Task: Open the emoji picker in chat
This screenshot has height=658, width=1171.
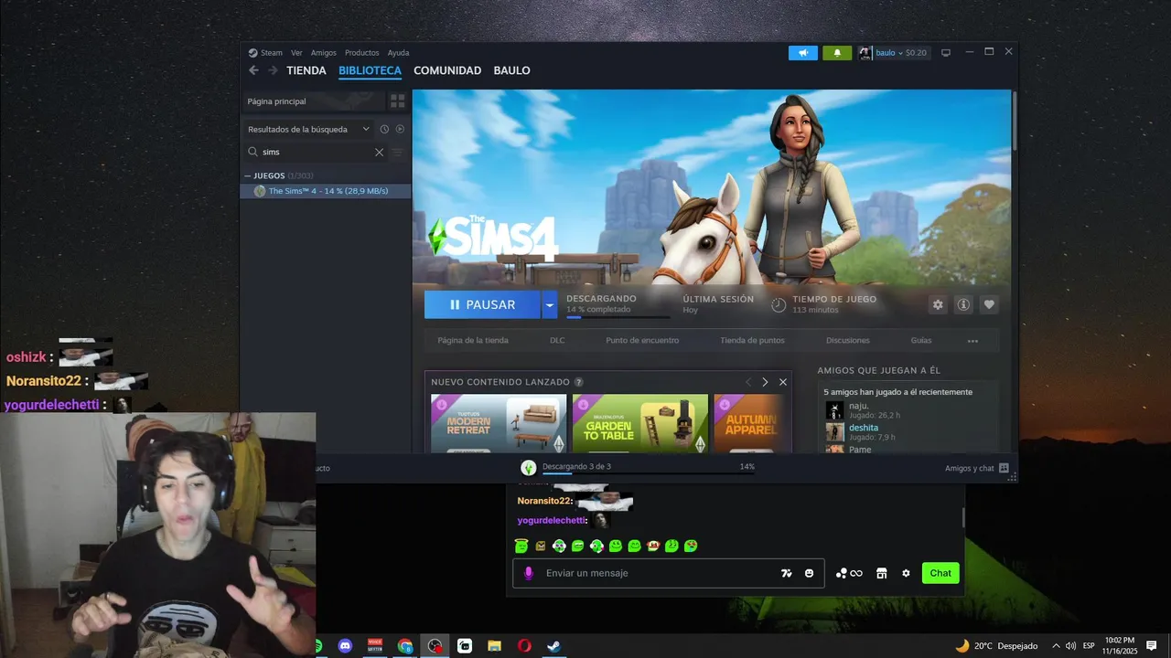Action: [x=810, y=573]
